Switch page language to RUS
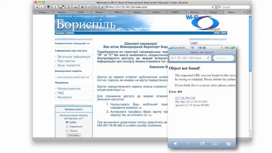The image size is (272, 153). coord(217,33)
